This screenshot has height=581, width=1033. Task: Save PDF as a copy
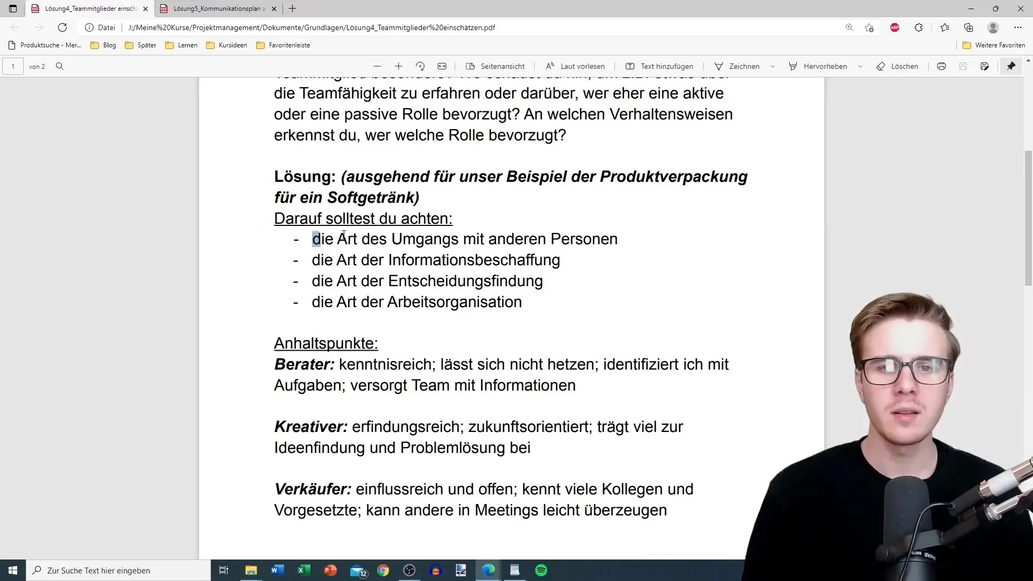(985, 66)
